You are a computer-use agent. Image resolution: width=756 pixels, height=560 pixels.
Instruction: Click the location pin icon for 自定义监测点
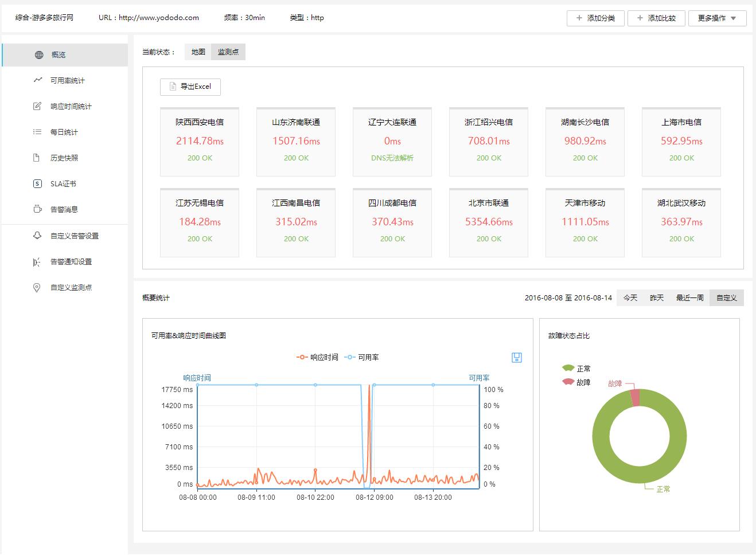(x=37, y=287)
